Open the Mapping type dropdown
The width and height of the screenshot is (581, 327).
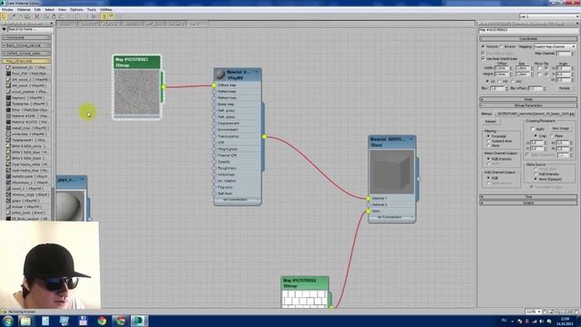coord(555,46)
